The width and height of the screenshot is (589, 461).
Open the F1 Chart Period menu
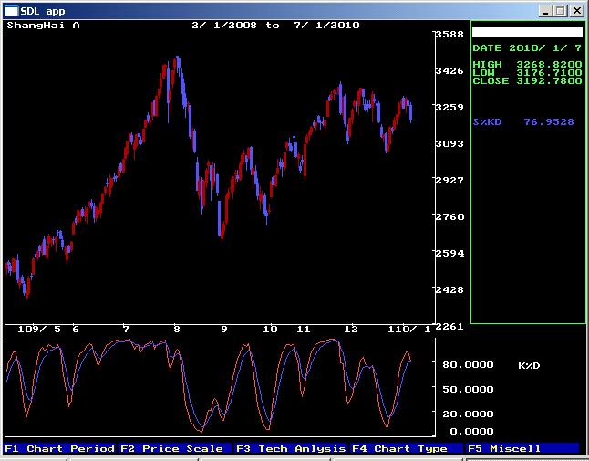point(59,448)
